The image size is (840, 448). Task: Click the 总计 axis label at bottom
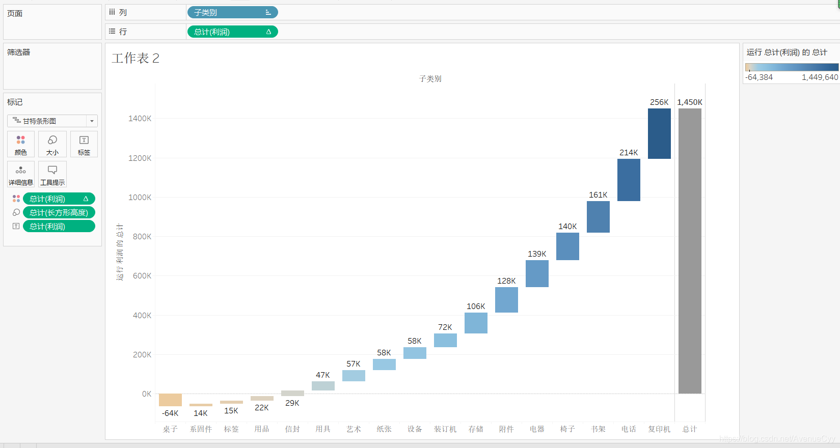tap(690, 429)
